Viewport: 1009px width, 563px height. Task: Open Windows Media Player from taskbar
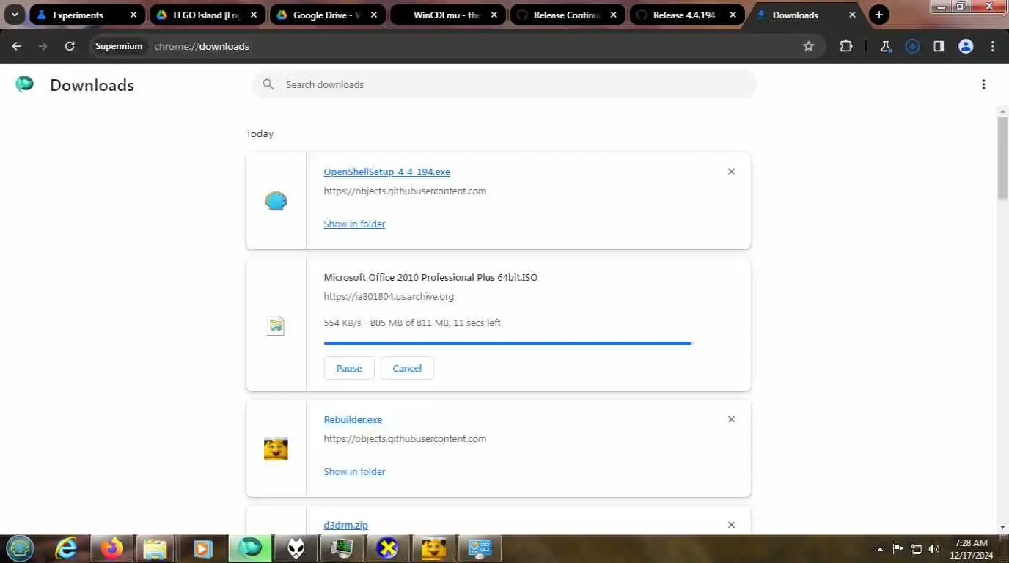click(x=202, y=548)
